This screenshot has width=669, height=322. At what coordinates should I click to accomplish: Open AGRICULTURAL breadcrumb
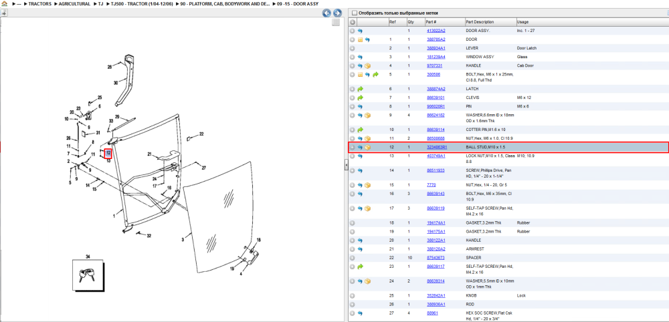tap(74, 4)
